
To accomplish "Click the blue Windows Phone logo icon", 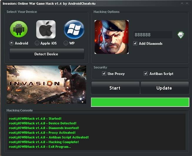I will [x=74, y=29].
